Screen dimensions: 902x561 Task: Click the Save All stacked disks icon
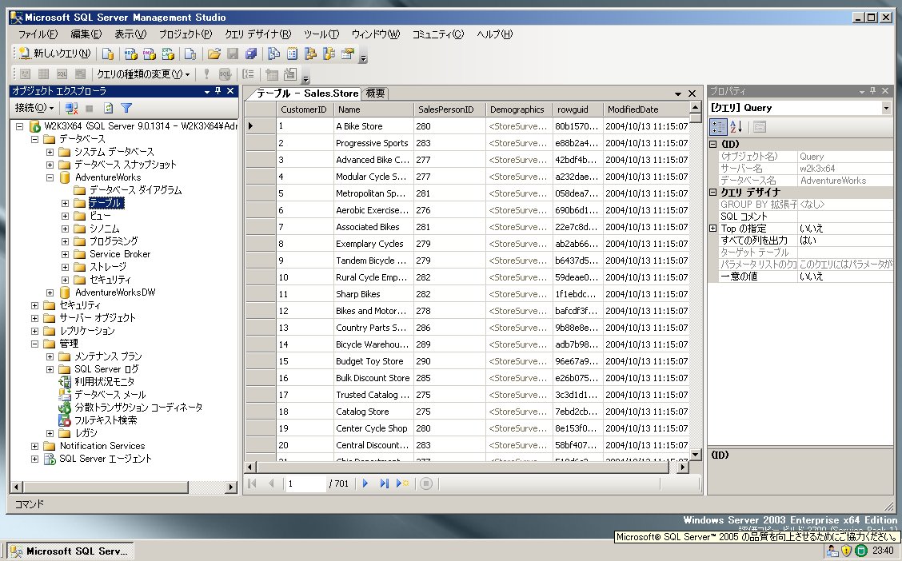click(251, 54)
